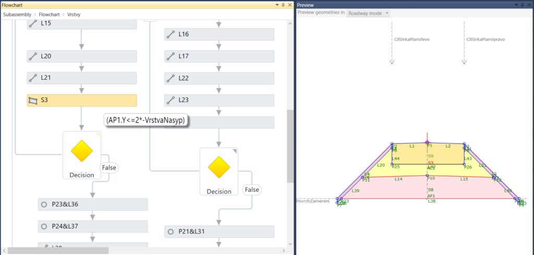Click the link icon on node L23
Image resolution: width=534 pixels, height=255 pixels.
(171, 100)
